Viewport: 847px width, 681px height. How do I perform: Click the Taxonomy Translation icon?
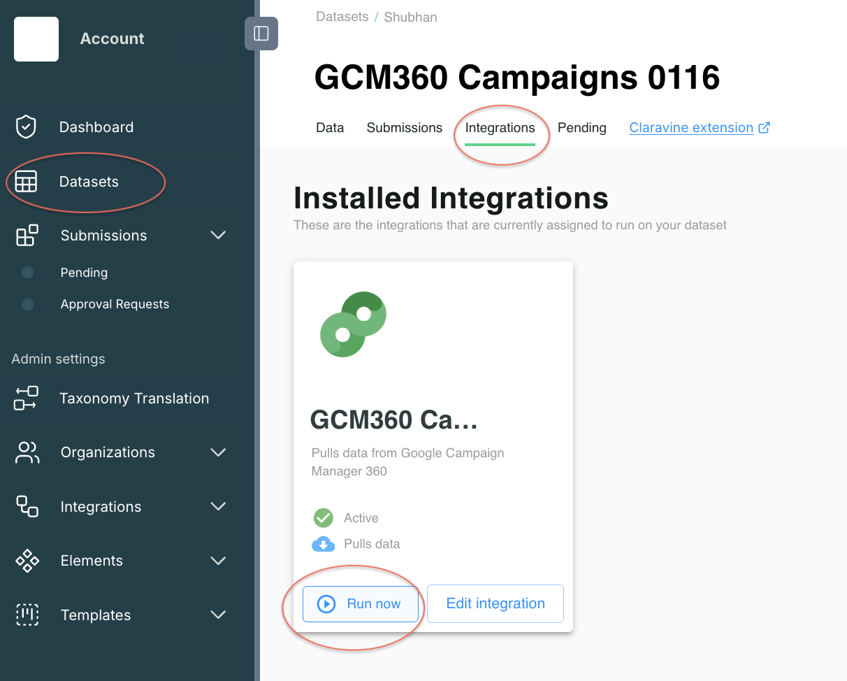[x=26, y=399]
